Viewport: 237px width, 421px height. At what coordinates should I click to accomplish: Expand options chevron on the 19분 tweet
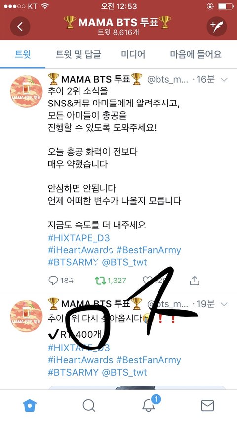coord(224,304)
